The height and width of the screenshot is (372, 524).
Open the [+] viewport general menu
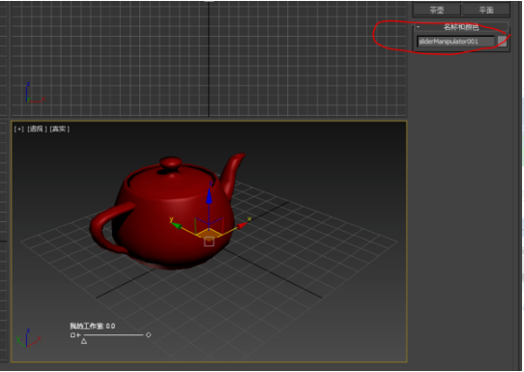pyautogui.click(x=19, y=129)
